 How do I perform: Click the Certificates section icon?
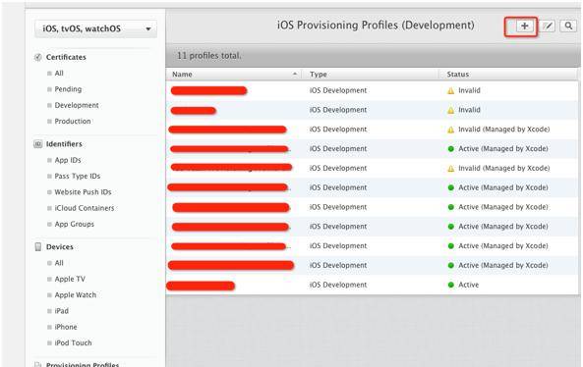(37, 57)
